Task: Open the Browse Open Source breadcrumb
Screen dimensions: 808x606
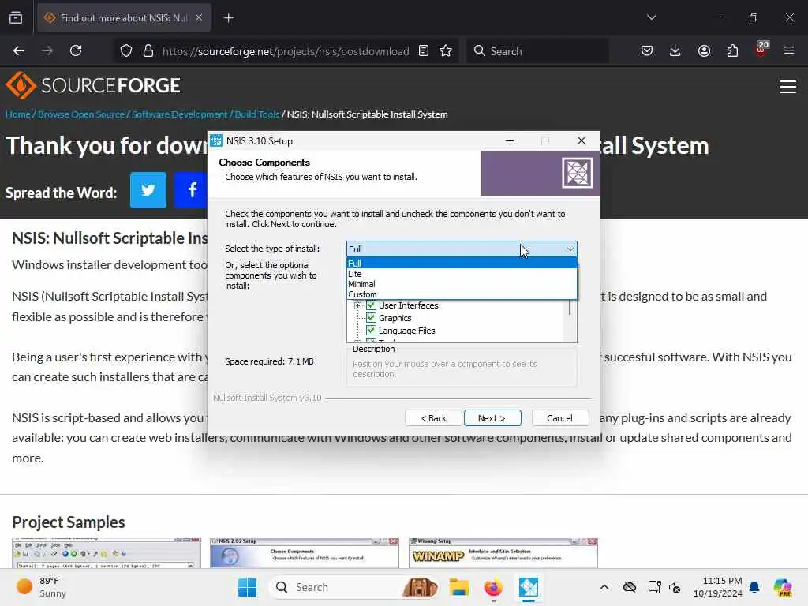Action: [81, 114]
